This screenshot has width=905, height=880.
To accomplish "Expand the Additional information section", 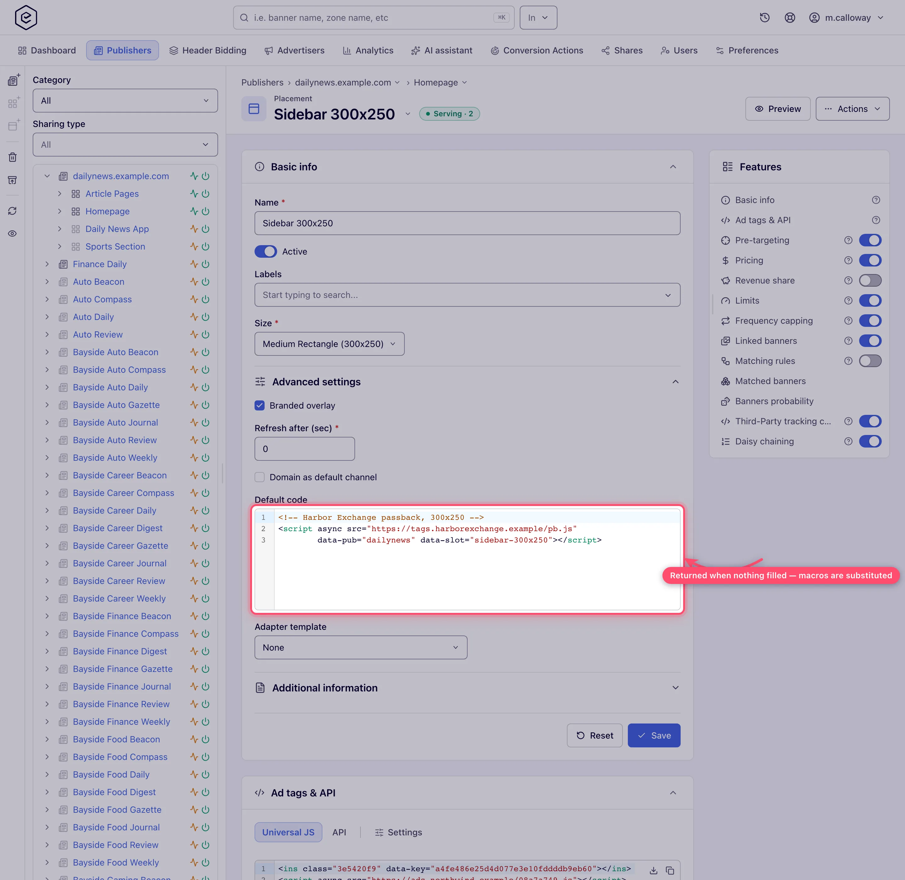I will coord(467,688).
